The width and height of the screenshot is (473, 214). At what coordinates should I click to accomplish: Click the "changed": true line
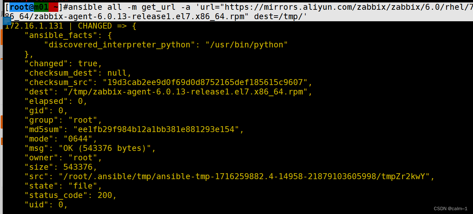tap(63, 63)
